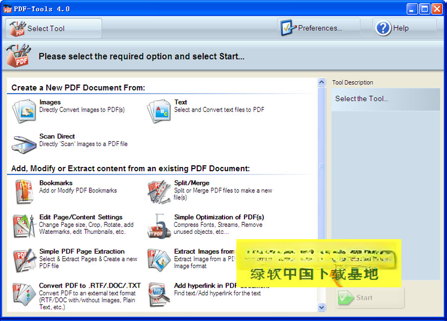The image size is (447, 321).
Task: Close the PDF-Tools 4.0 window
Action: pyautogui.click(x=437, y=9)
